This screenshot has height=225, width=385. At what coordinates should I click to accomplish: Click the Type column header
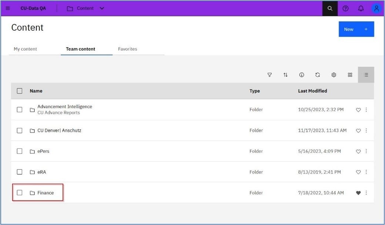[255, 91]
